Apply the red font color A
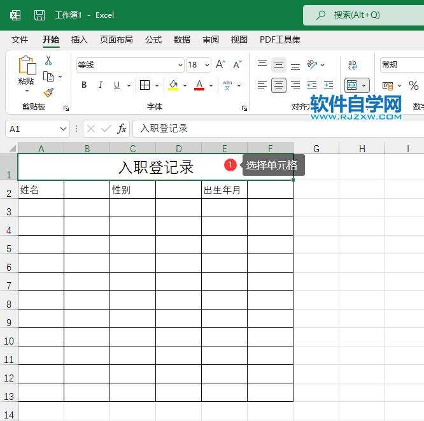This screenshot has width=424, height=421. 199,85
